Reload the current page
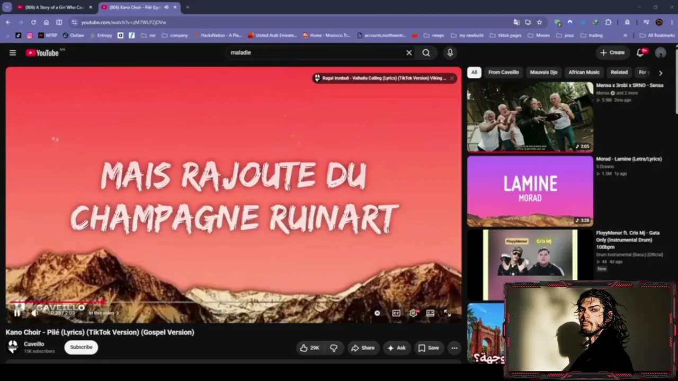The image size is (678, 381). click(33, 22)
